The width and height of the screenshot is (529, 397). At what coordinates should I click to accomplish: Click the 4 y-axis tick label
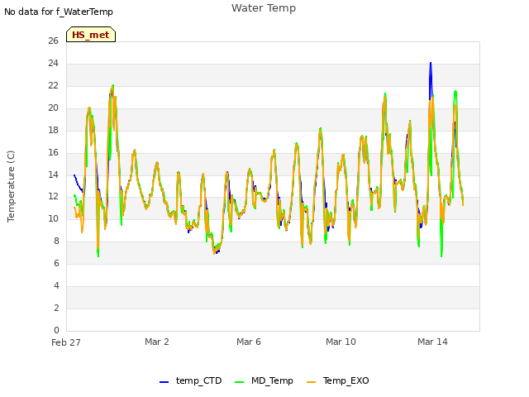56,285
